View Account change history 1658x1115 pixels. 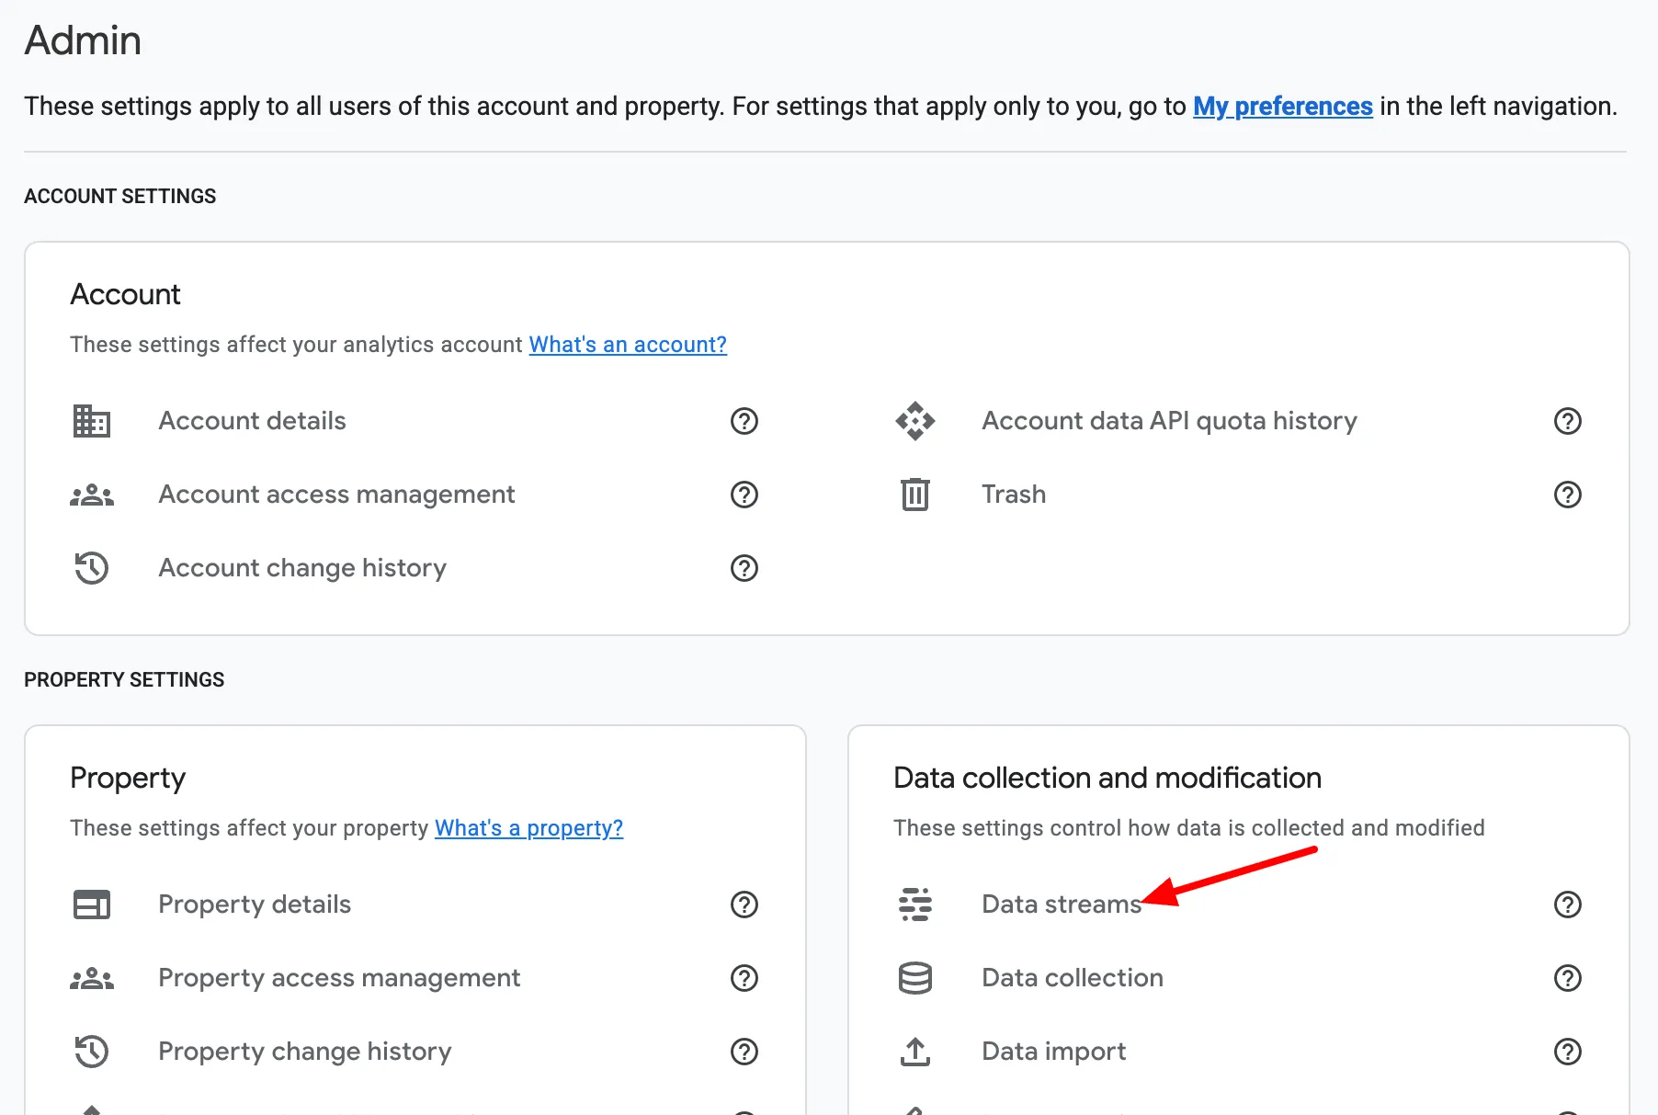(x=302, y=568)
